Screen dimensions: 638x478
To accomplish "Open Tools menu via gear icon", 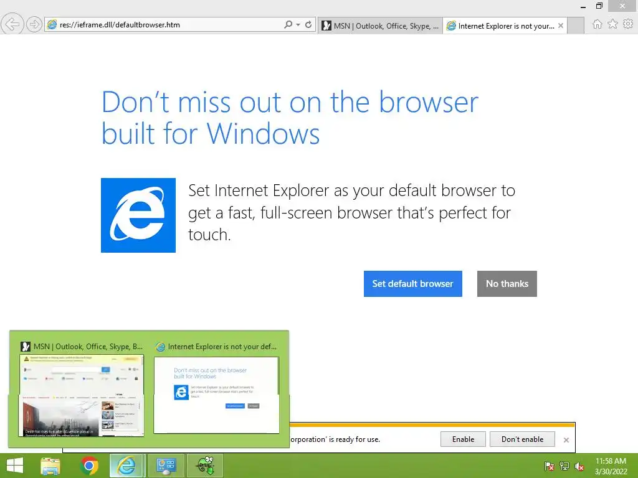I will pos(628,24).
